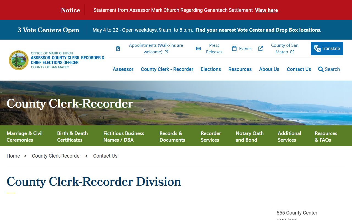This screenshot has width=352, height=220.
Task: Select Notary Oath and Bond
Action: (x=249, y=136)
